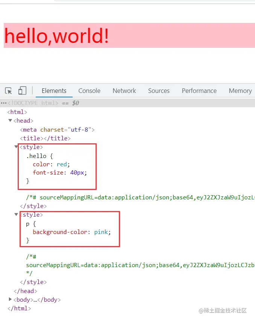
Task: Activate the inspect element picker icon
Action: coord(8,91)
